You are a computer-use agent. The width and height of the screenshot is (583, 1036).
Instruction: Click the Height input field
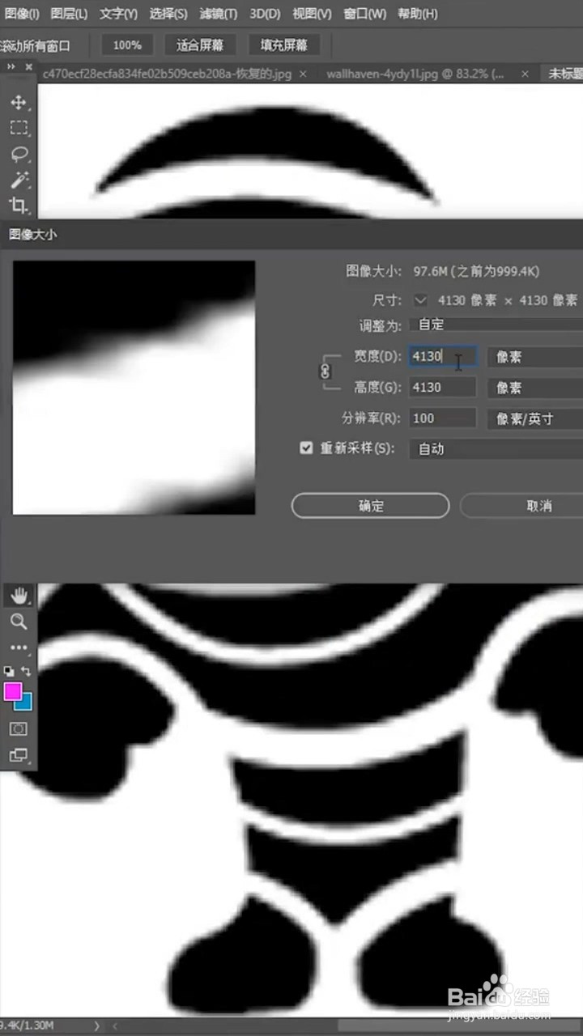click(442, 388)
